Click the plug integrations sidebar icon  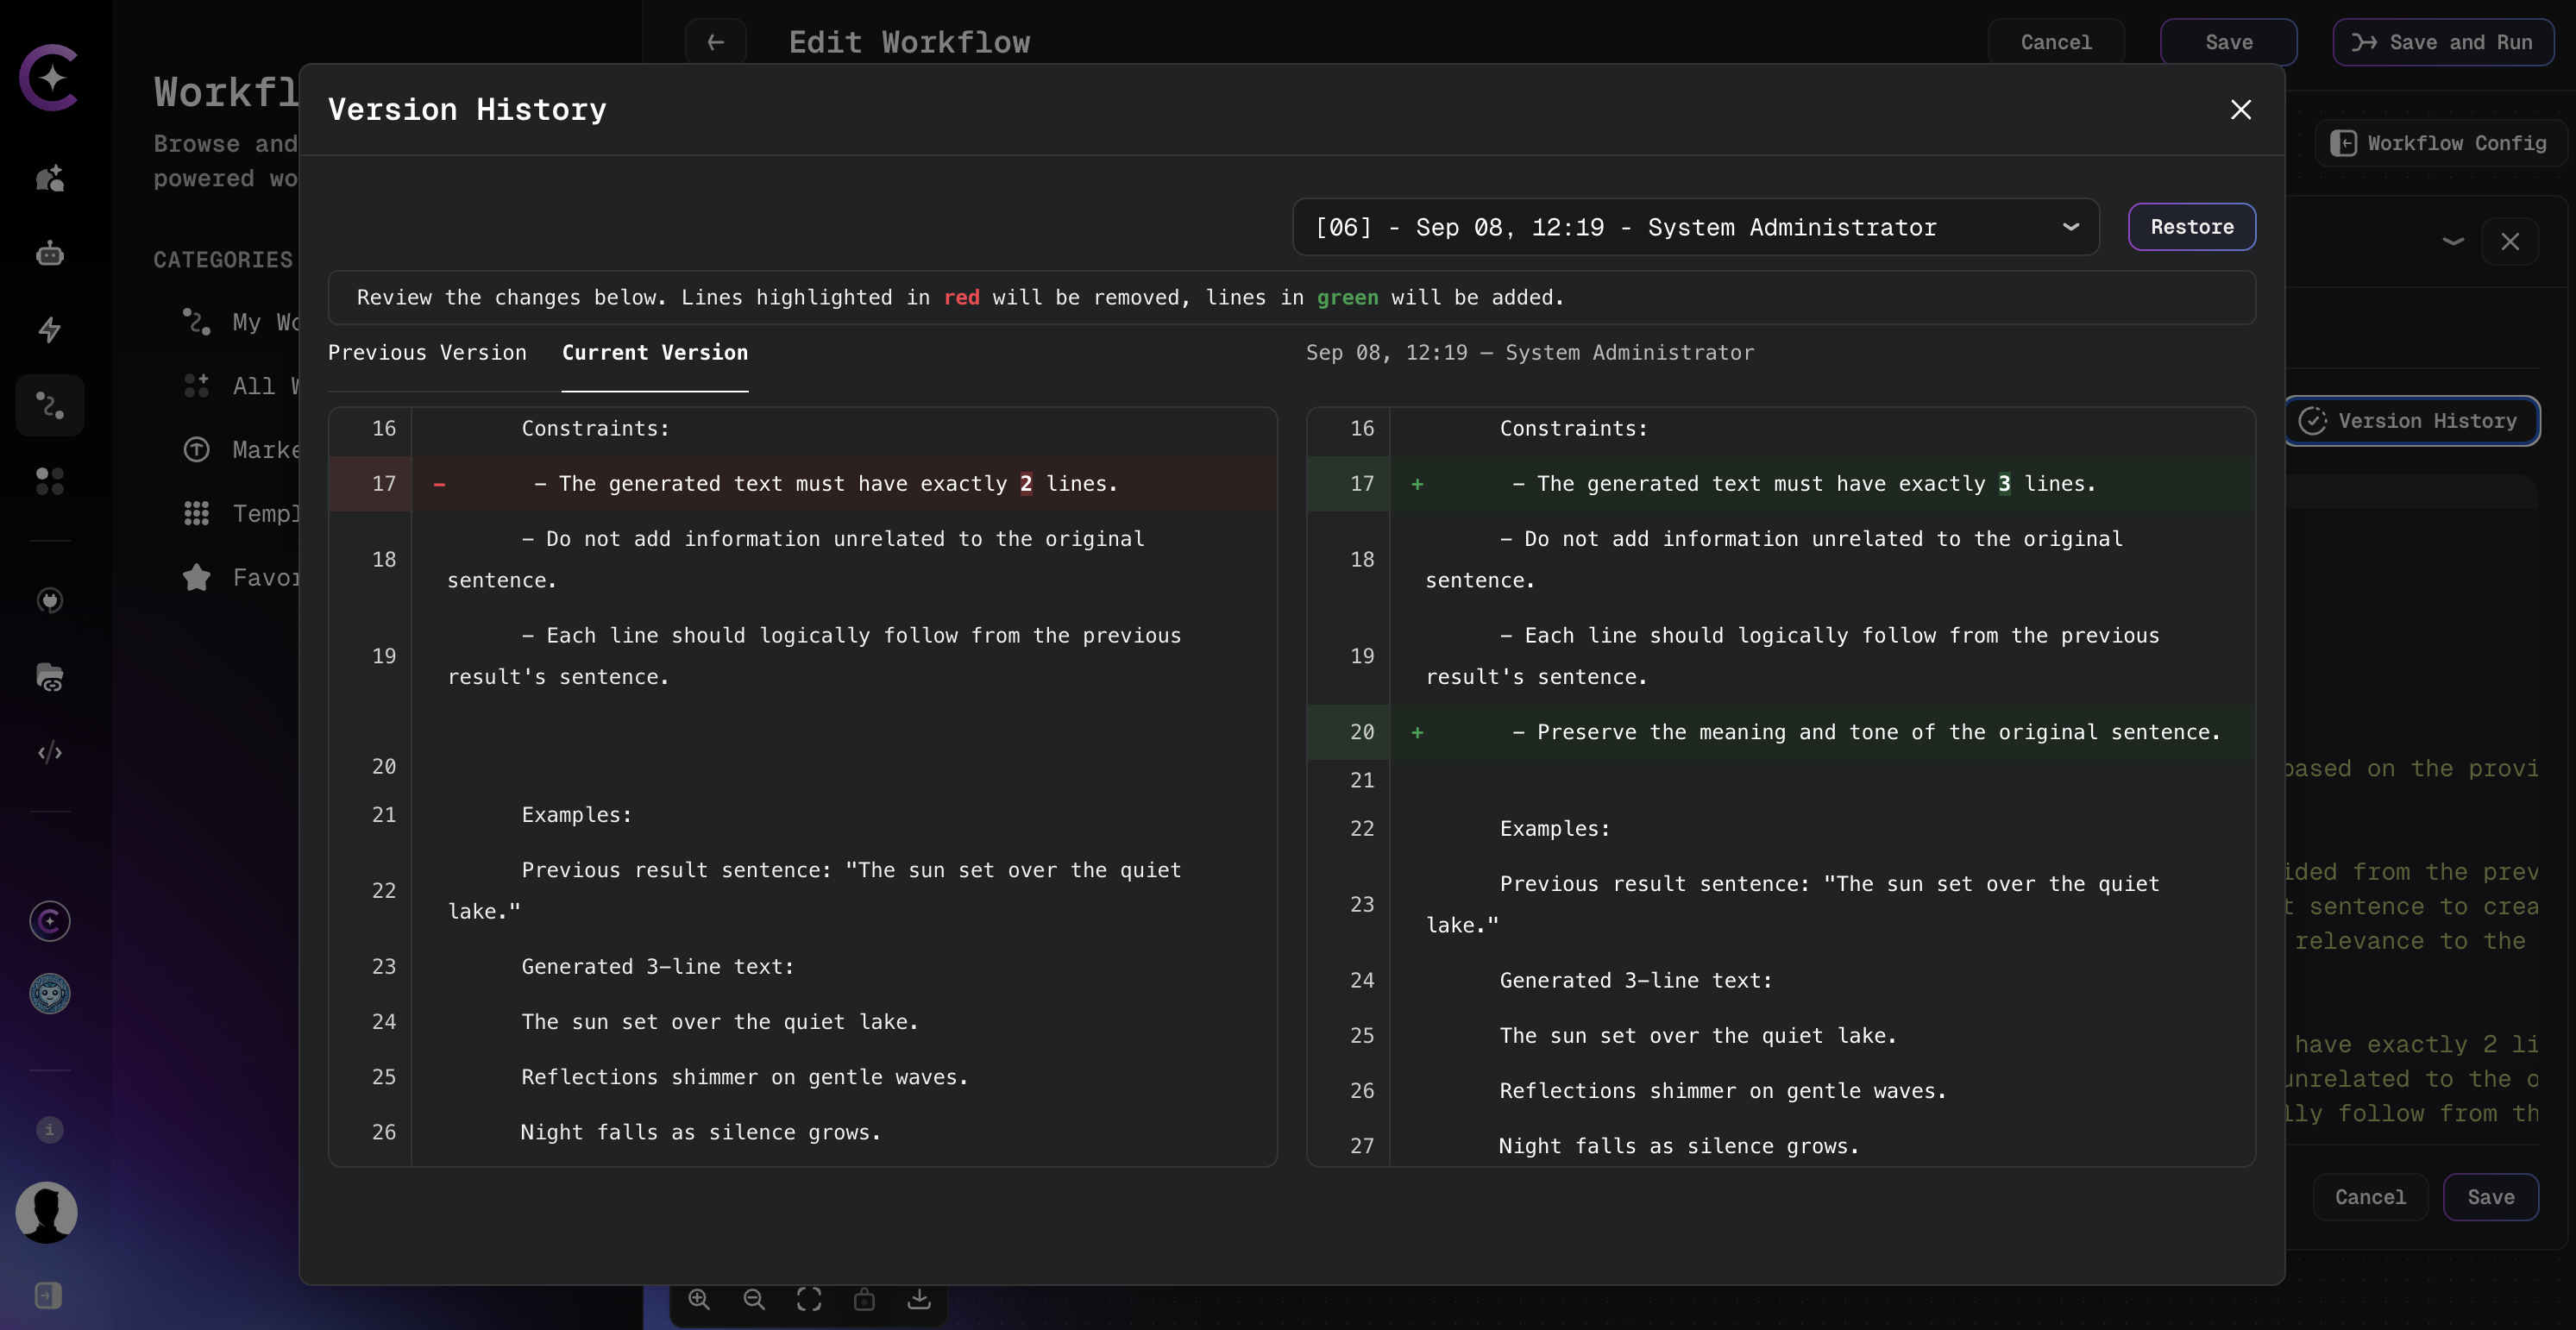click(x=49, y=600)
